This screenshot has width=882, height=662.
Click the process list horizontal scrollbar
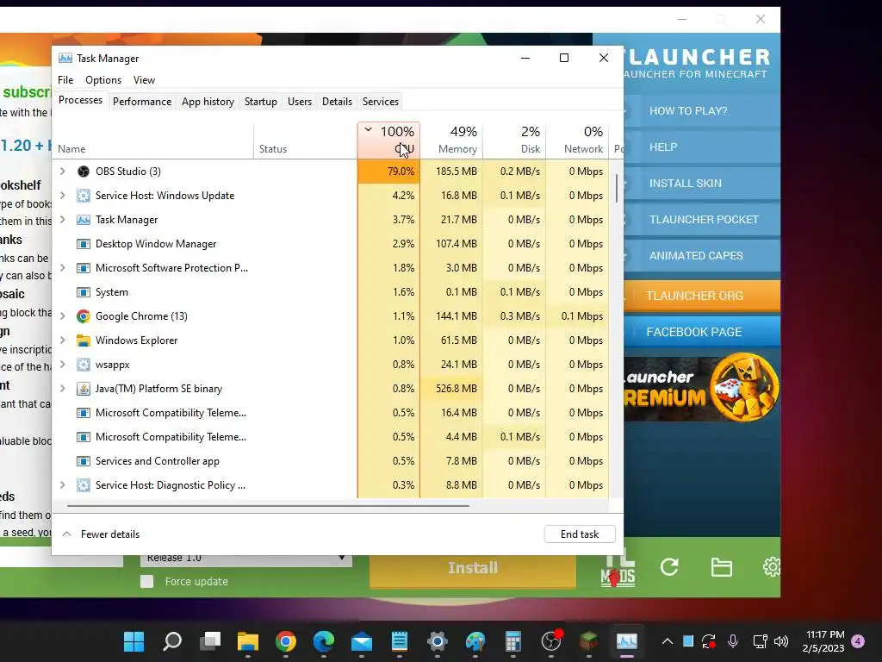click(x=268, y=505)
